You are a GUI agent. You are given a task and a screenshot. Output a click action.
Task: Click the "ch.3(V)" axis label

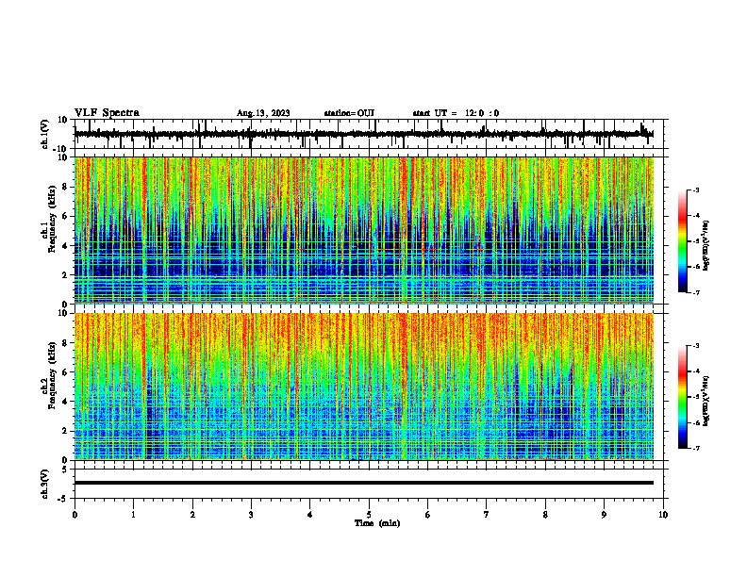(x=45, y=484)
